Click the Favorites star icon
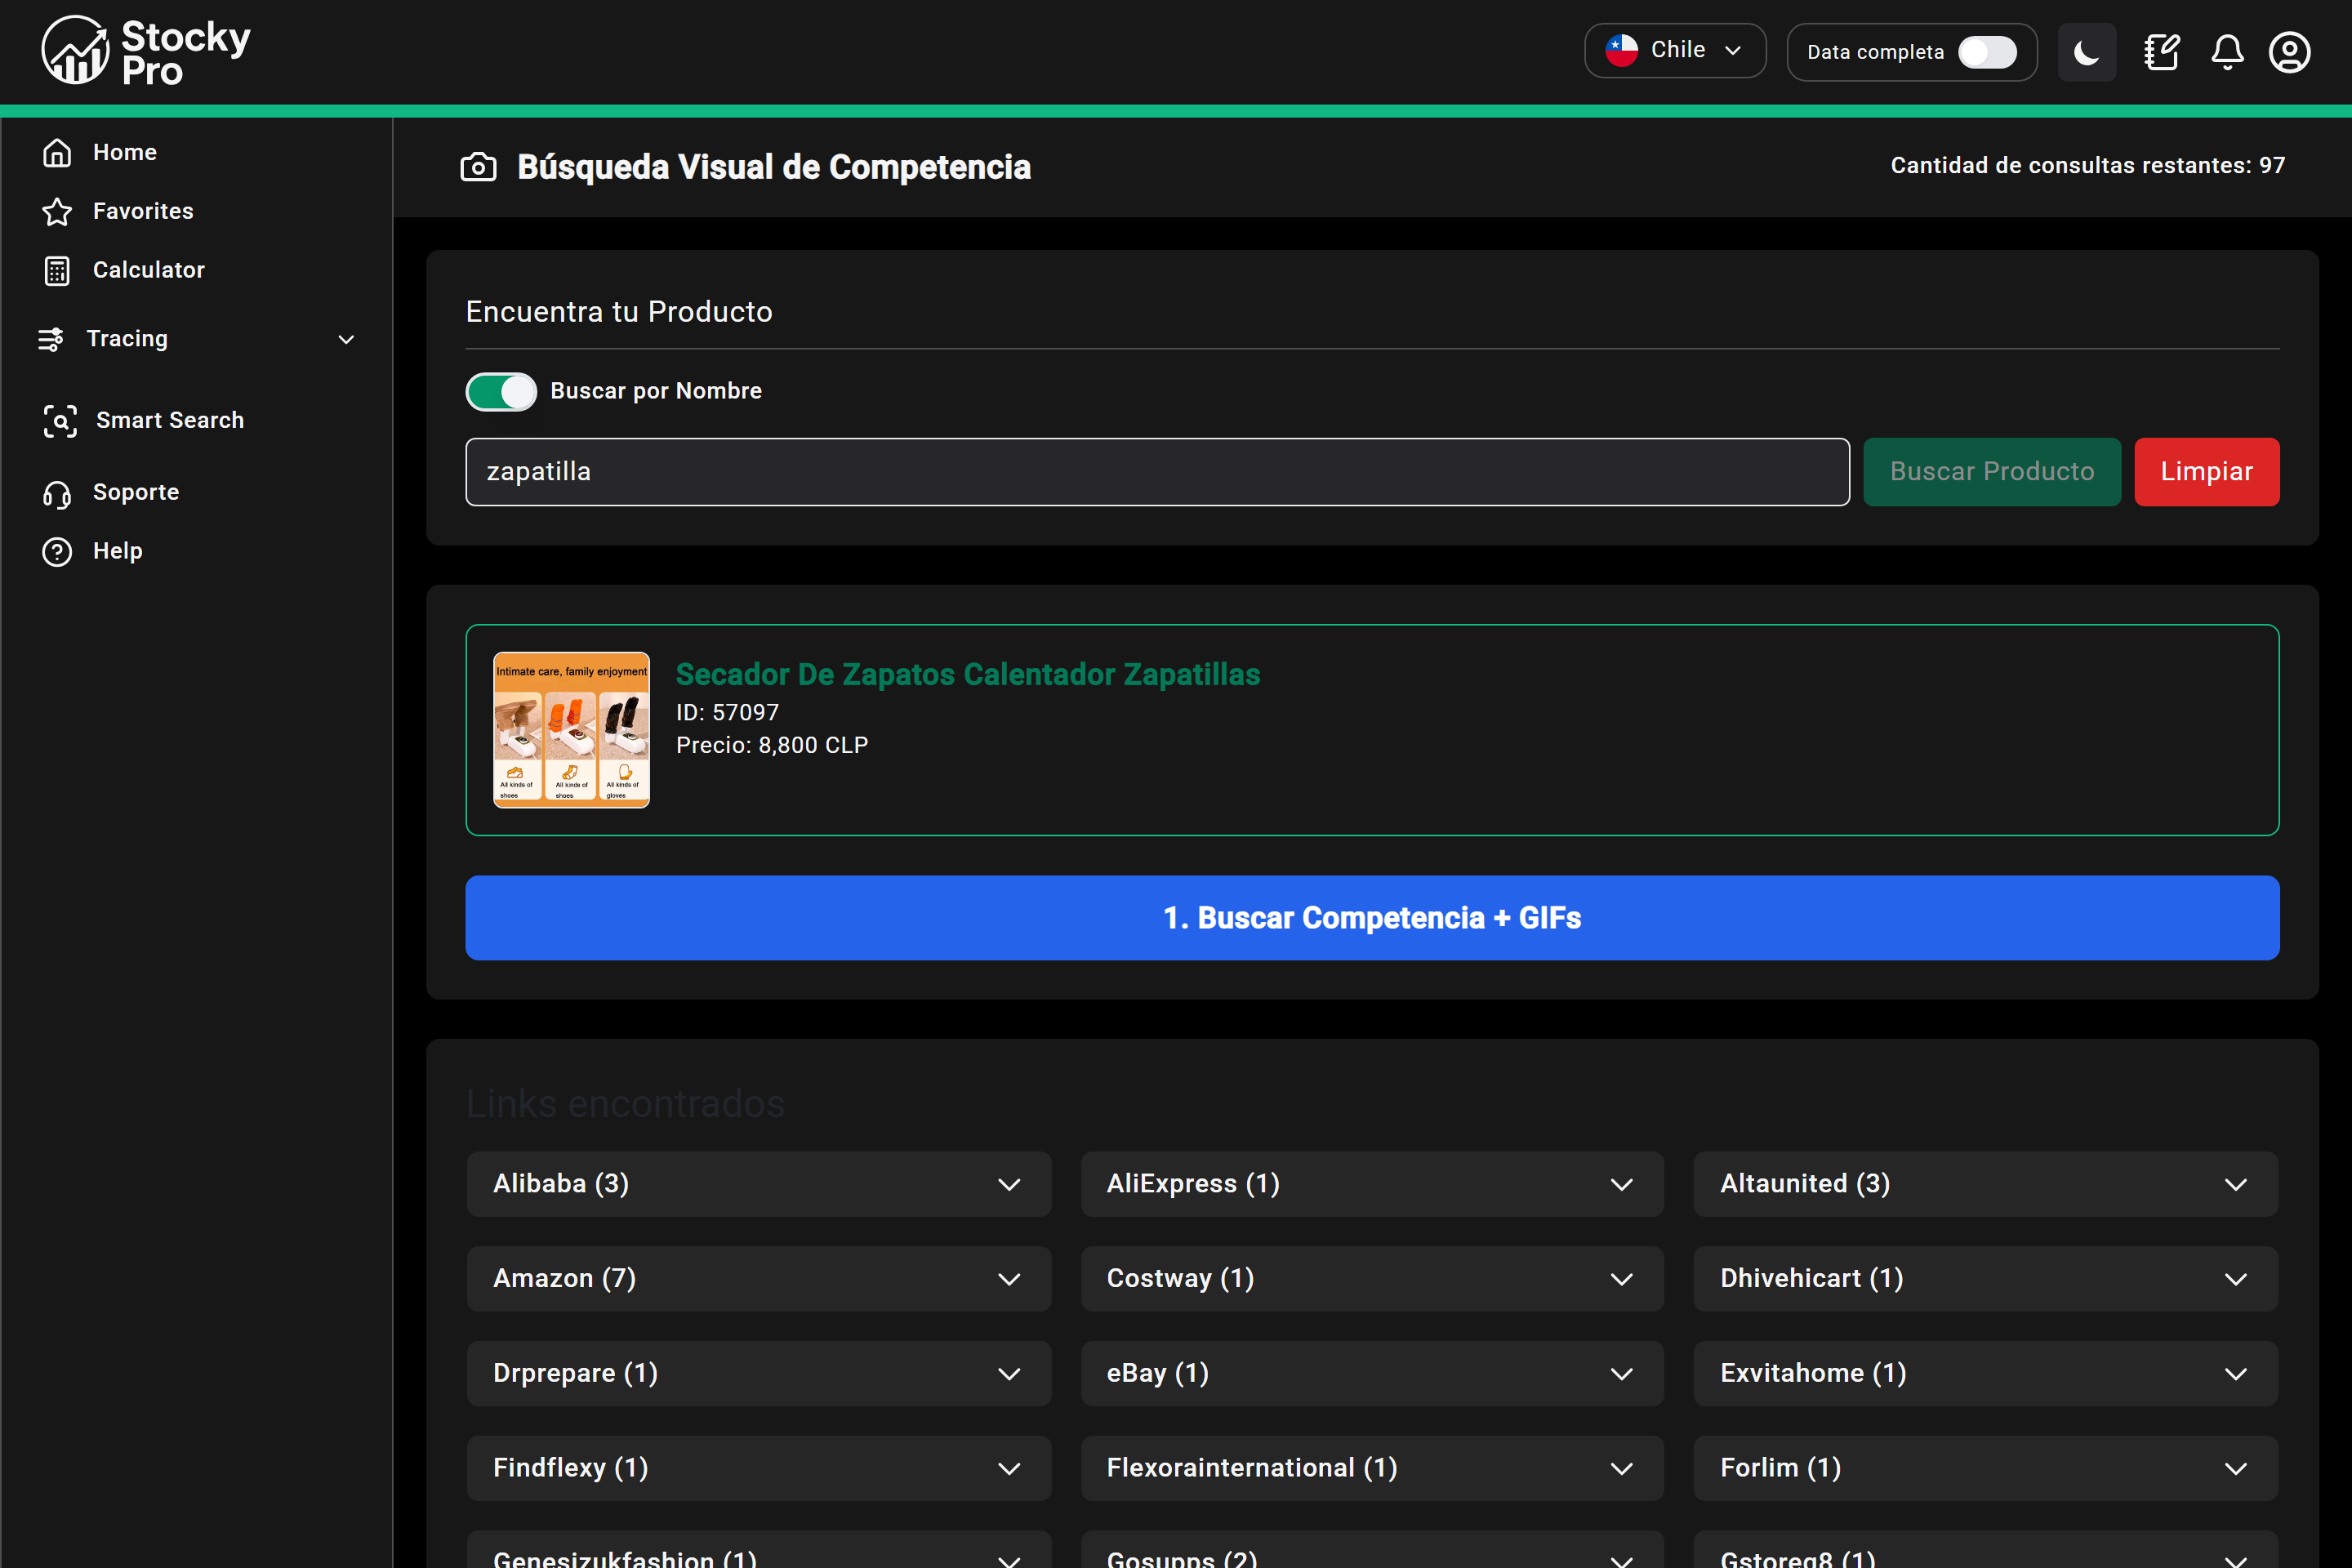 (57, 211)
